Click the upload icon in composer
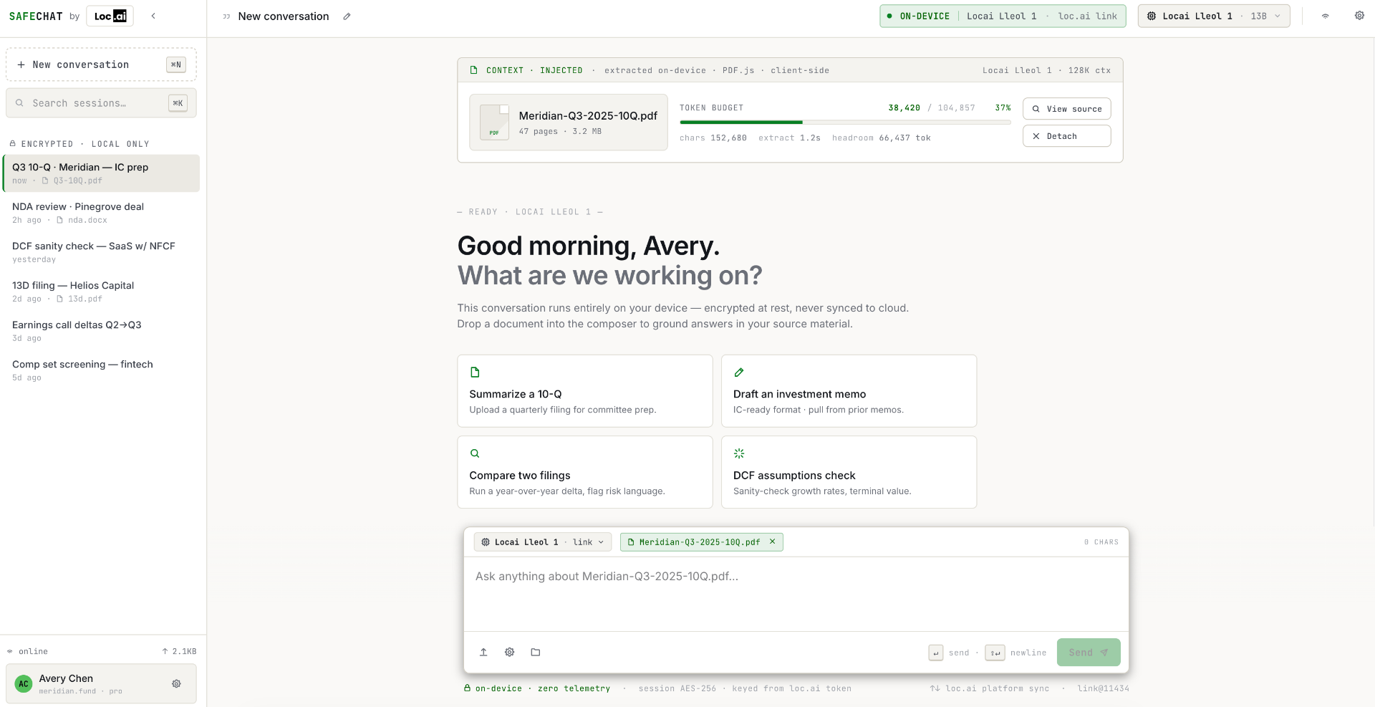The height and width of the screenshot is (707, 1375). (x=483, y=652)
